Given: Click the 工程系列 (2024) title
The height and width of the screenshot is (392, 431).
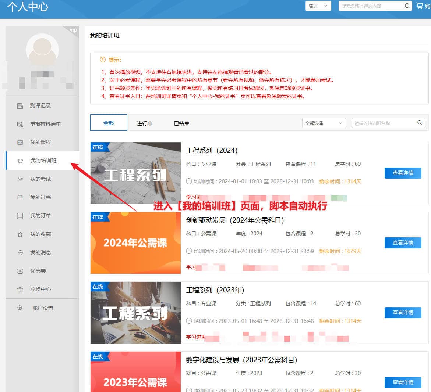Looking at the screenshot, I should tap(212, 151).
